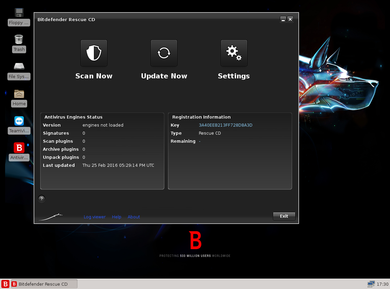Select the File System desktop icon
390x289 pixels.
[19, 66]
